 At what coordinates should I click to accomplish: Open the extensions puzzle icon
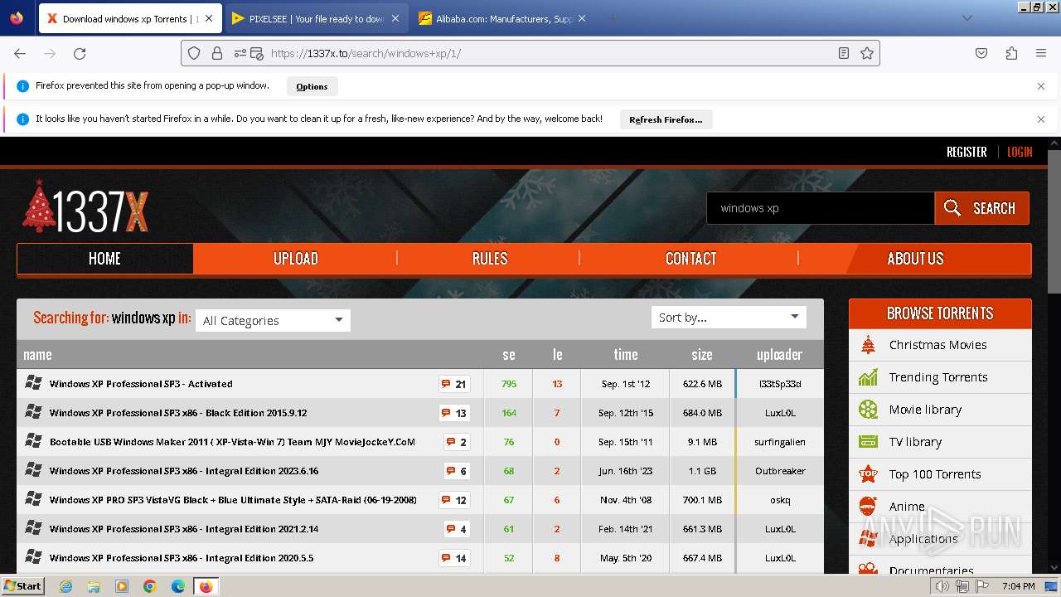(x=1011, y=53)
